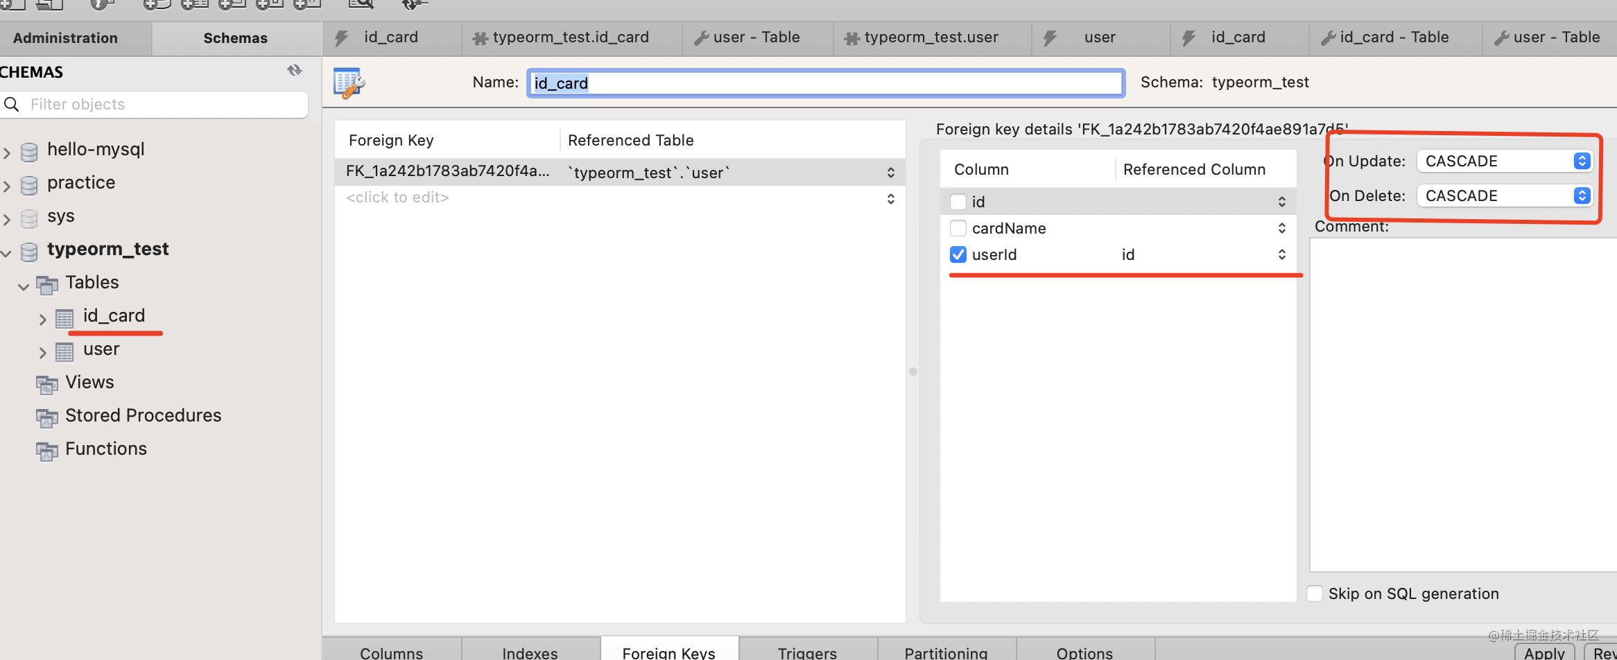Click the <click to edit> placeholder
Screen dimensions: 1617x660
point(397,198)
